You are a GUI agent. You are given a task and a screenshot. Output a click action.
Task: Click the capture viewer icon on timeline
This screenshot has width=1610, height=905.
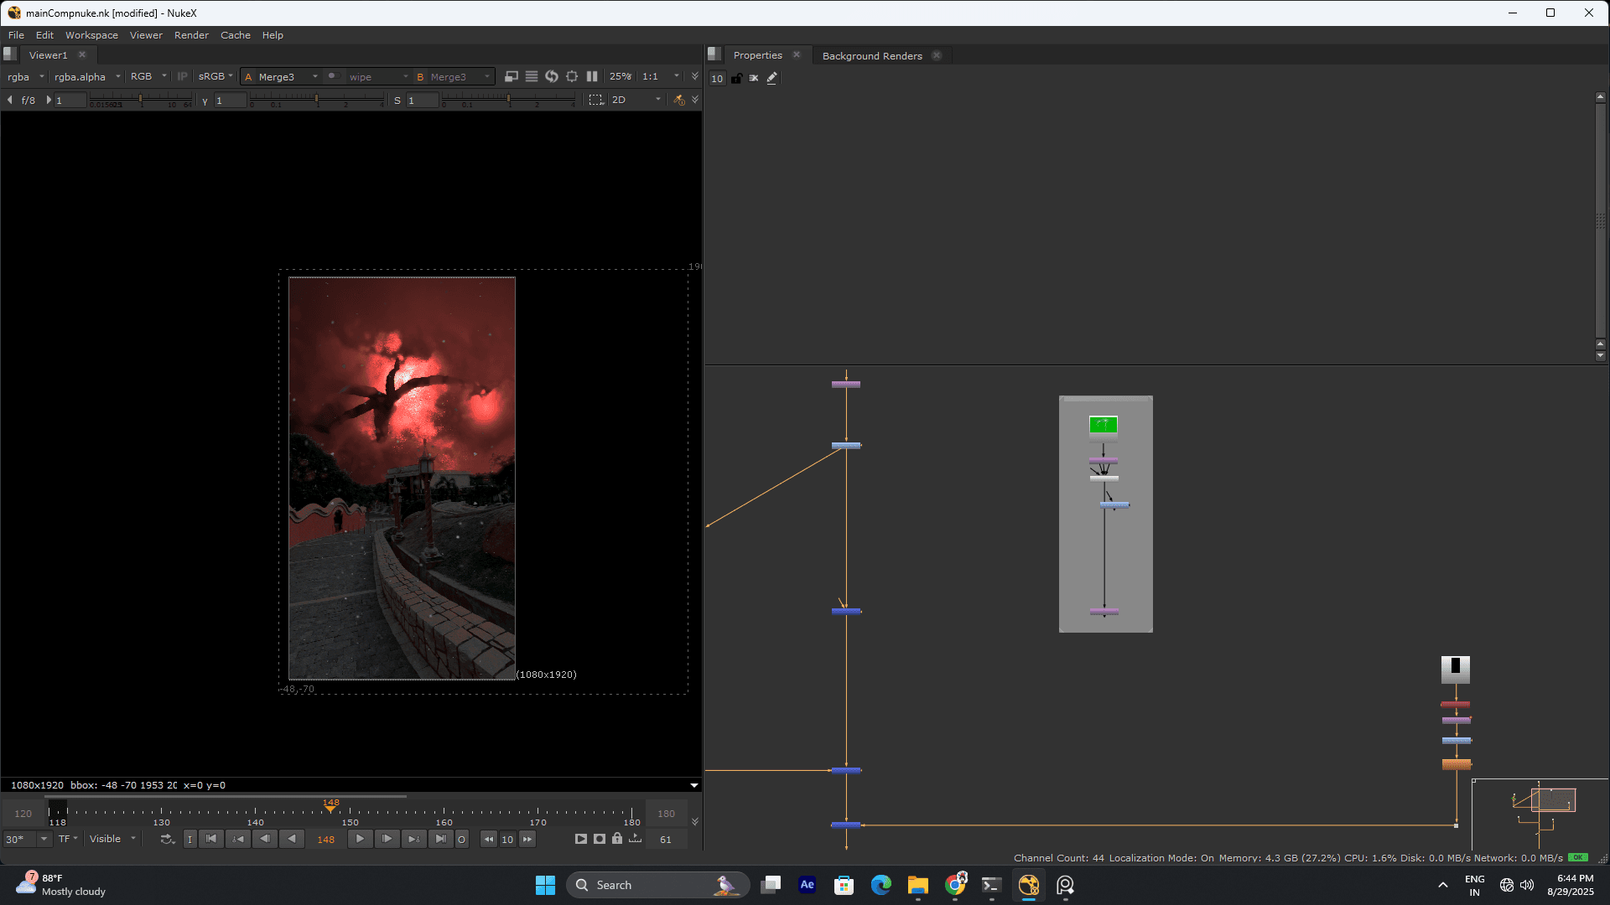(599, 839)
